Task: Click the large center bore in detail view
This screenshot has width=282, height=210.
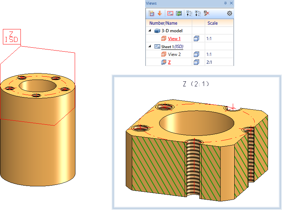Action: [197, 123]
